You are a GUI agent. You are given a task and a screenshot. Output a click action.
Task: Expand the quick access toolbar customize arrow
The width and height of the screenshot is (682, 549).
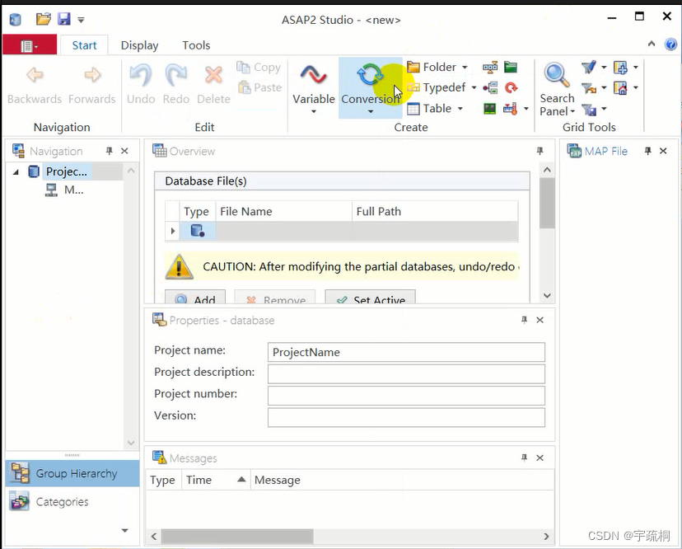(81, 20)
